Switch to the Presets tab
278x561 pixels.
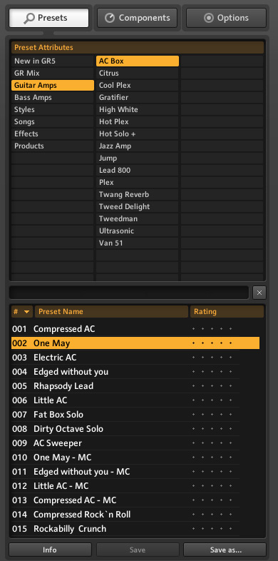pos(49,18)
